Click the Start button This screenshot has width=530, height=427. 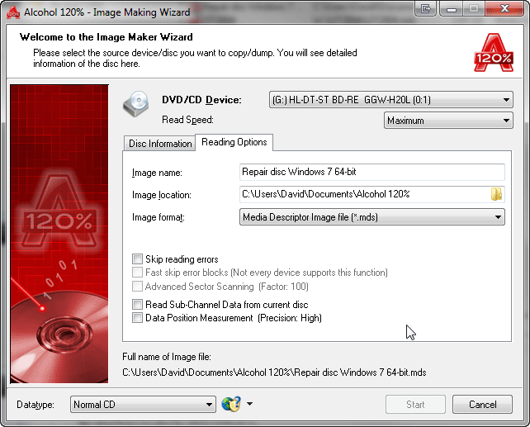pos(415,405)
